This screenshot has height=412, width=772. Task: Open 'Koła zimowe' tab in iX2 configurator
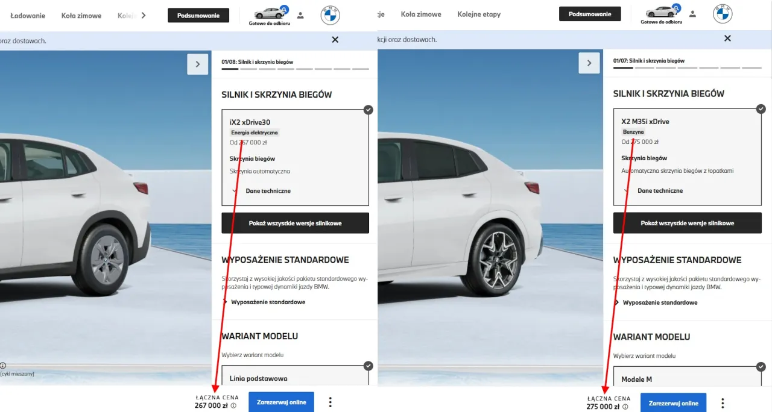point(81,16)
